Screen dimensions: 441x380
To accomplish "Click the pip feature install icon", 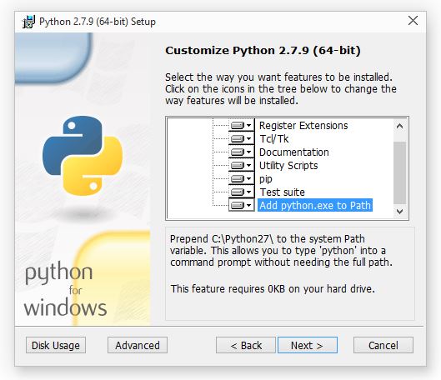I will coord(241,179).
